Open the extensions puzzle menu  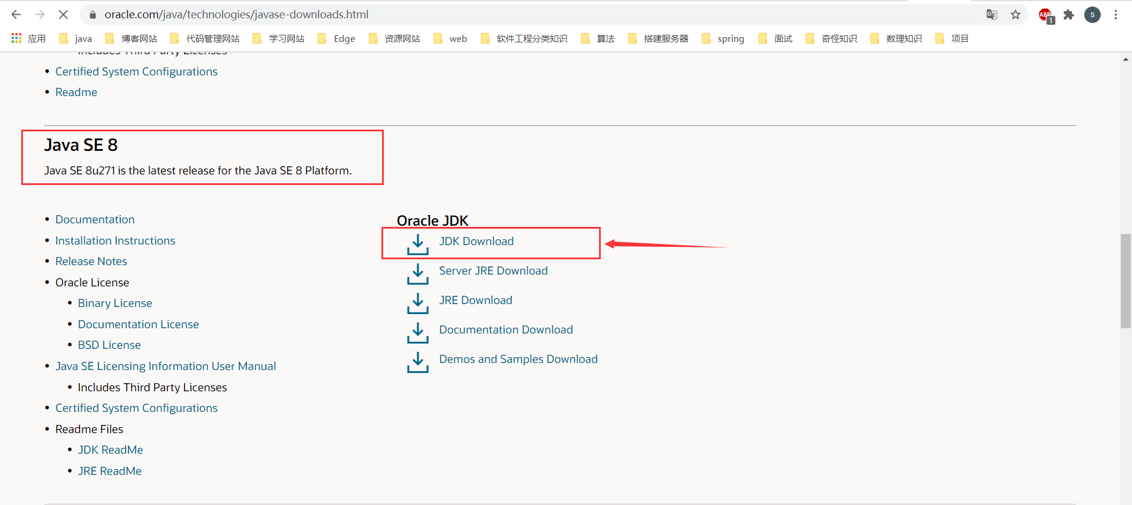tap(1069, 15)
